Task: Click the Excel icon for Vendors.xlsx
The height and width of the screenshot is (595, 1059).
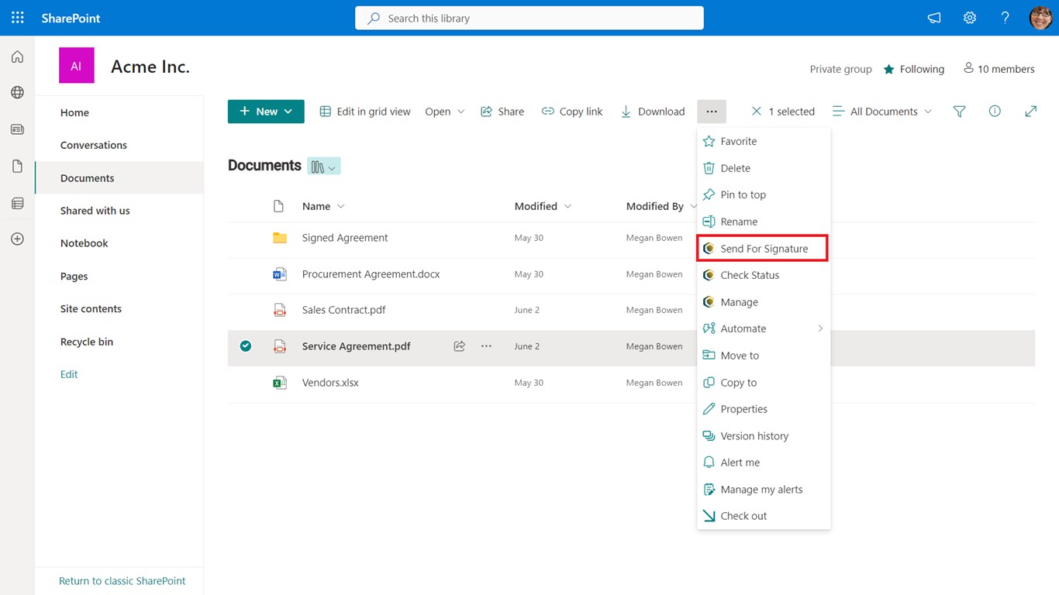Action: (280, 383)
